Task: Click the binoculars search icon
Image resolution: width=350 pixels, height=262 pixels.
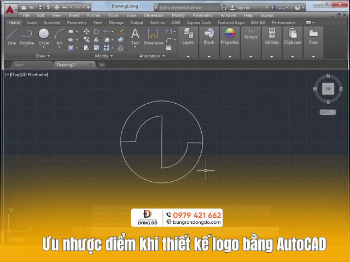Action: 224,8
